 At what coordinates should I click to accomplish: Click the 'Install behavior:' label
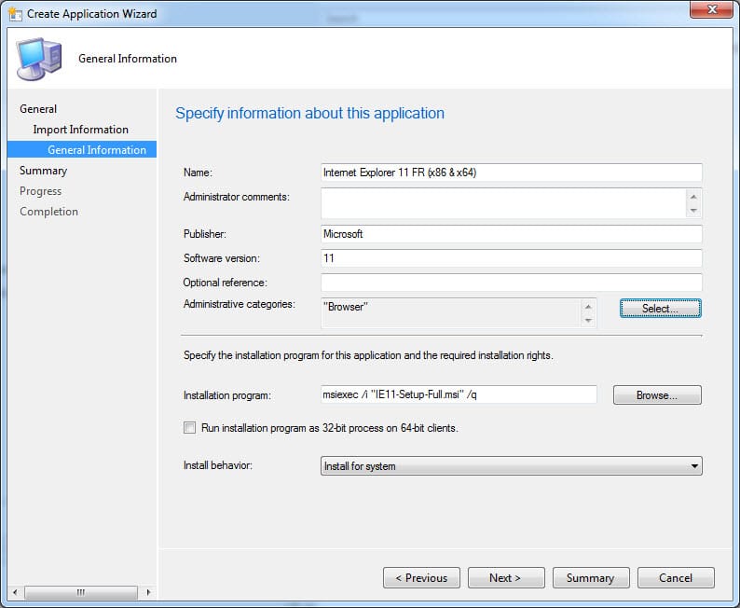[217, 465]
